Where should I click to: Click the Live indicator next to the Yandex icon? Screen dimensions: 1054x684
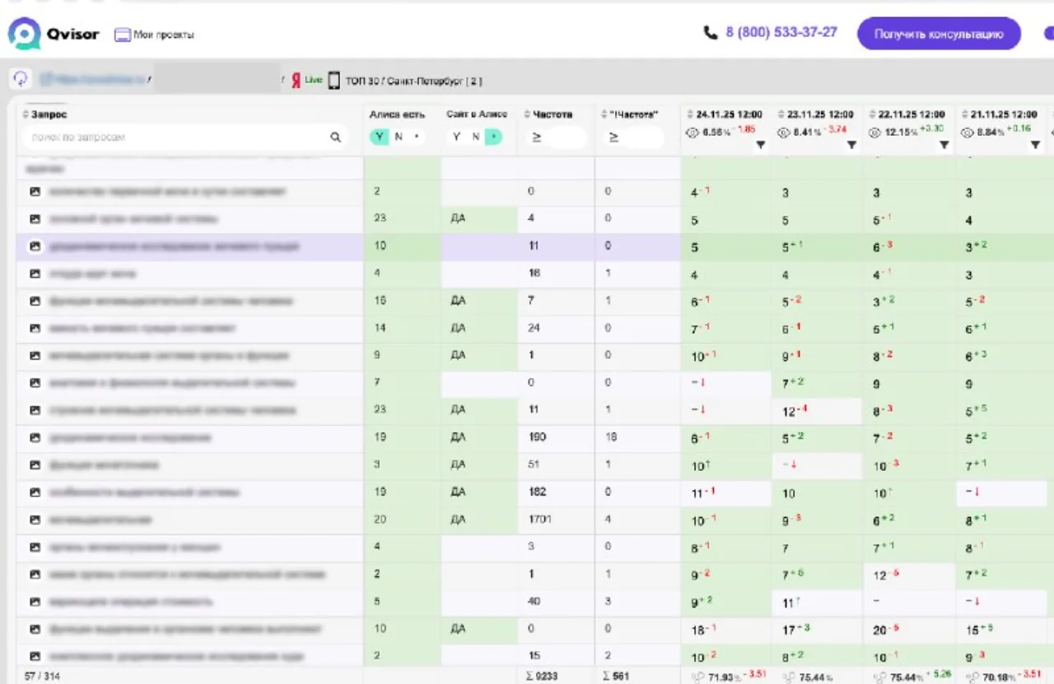[x=314, y=80]
